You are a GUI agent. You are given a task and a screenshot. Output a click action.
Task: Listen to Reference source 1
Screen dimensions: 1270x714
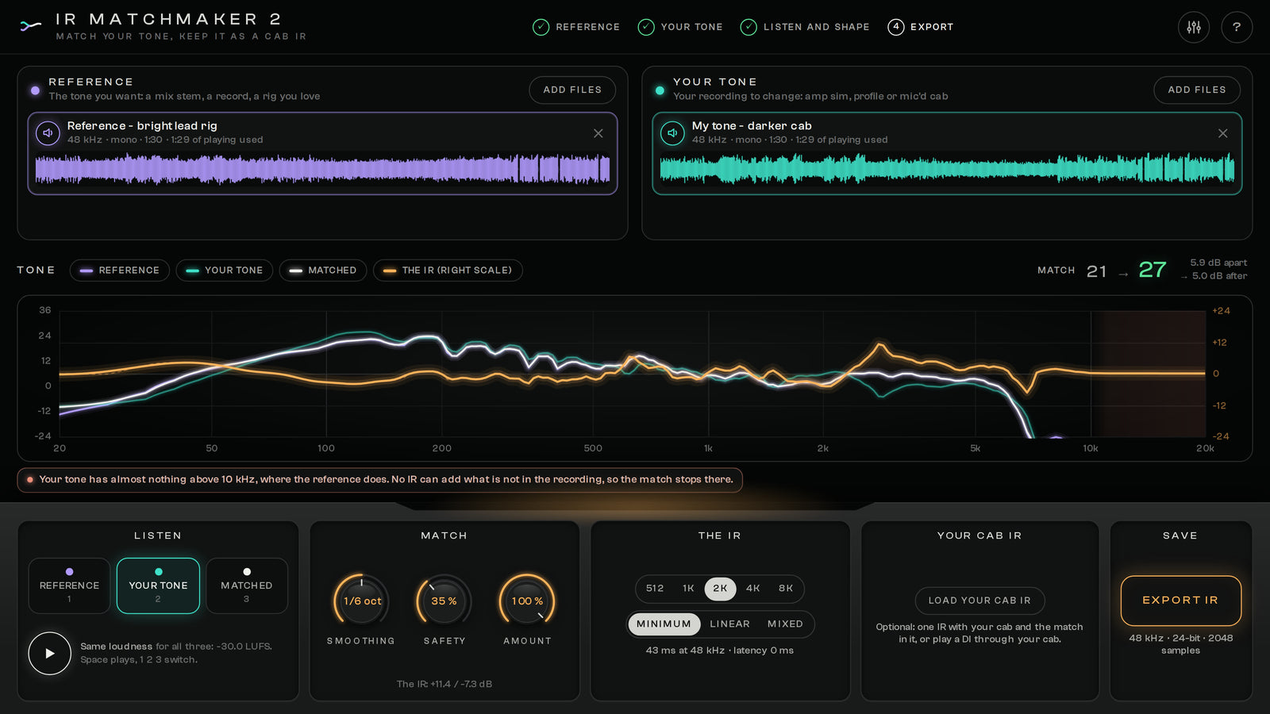(x=69, y=585)
